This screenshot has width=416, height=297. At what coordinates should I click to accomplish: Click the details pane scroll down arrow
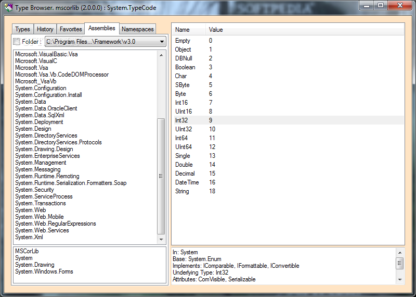pos(400,279)
